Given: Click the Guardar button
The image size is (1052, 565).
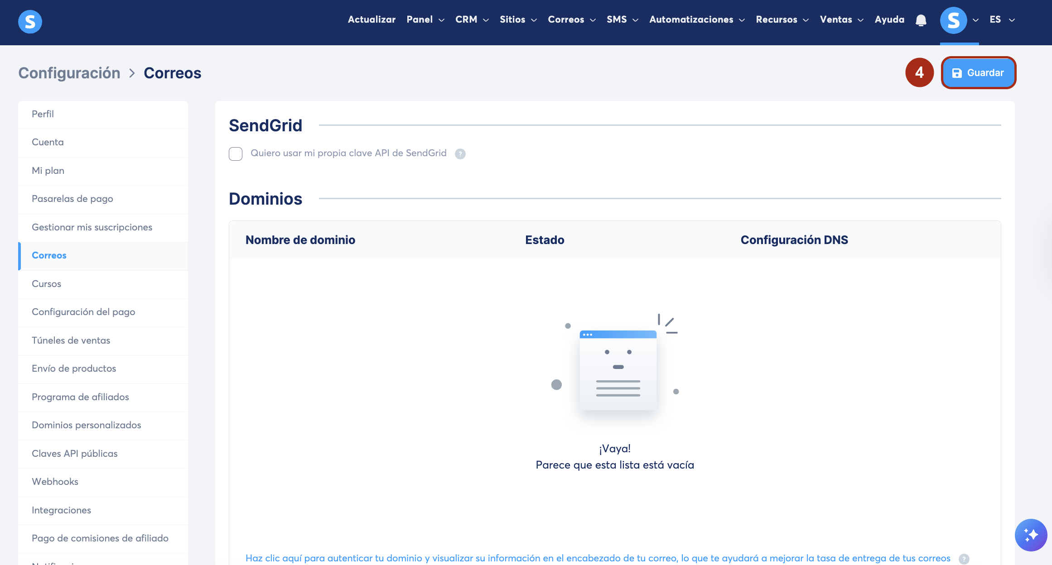Looking at the screenshot, I should tap(979, 73).
